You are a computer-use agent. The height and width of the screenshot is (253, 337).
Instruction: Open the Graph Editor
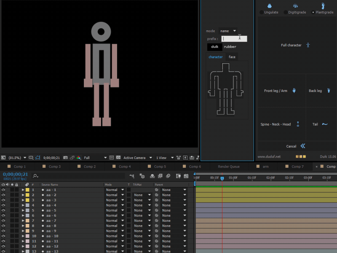point(185,176)
